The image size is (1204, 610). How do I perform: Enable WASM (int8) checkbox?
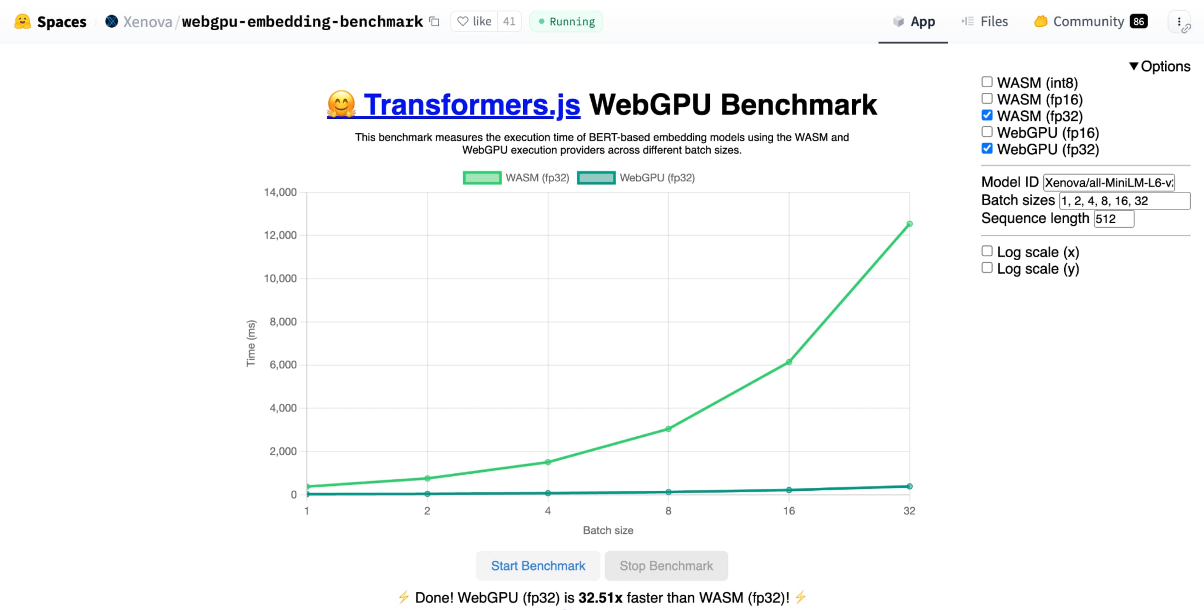click(x=987, y=82)
